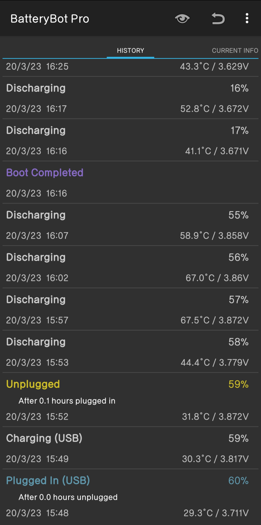Select the History tab
The image size is (261, 525).
[130, 51]
